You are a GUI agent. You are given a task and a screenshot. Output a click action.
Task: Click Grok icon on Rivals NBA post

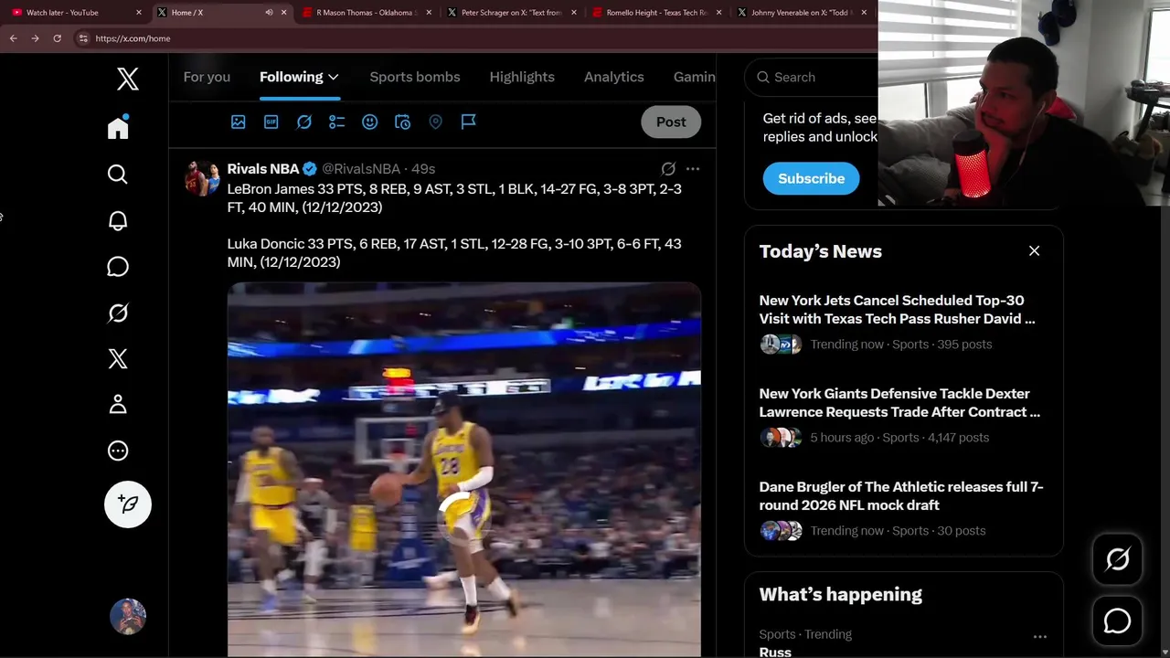click(668, 169)
